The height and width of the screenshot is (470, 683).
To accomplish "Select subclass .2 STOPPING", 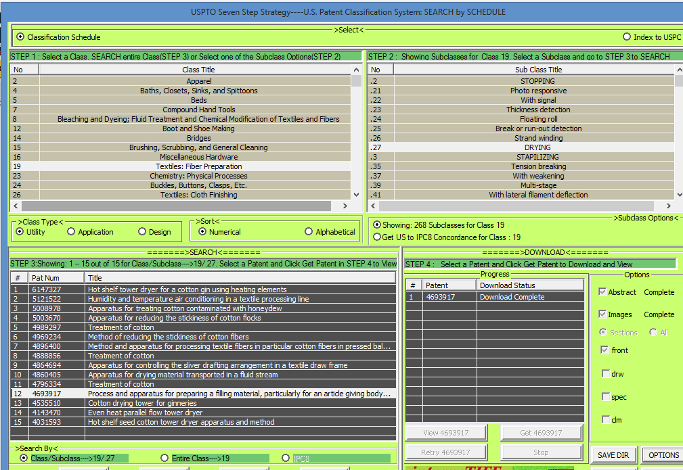I will (x=521, y=81).
